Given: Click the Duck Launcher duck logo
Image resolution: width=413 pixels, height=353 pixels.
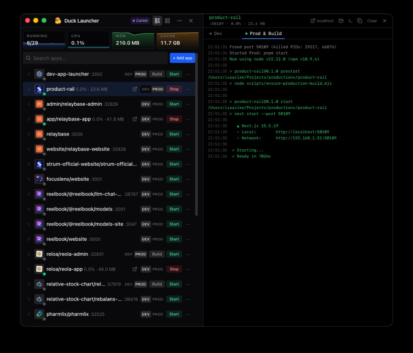Looking at the screenshot, I should 58,21.
